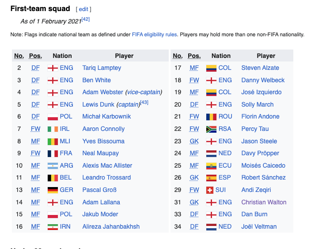Image resolution: width=326 pixels, height=249 pixels.
Task: Open reference 42 superscript
Action: [x=85, y=19]
